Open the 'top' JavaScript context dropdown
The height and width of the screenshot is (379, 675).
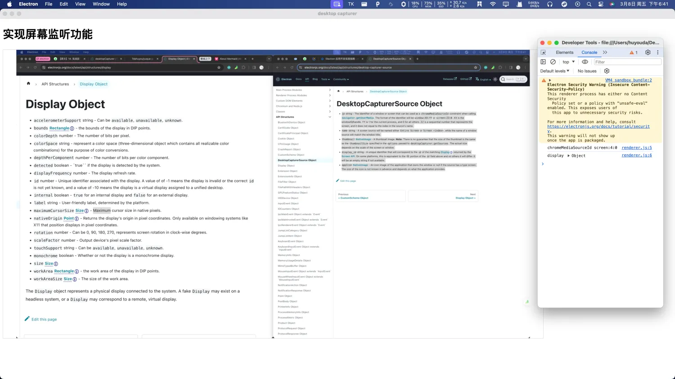(x=568, y=62)
